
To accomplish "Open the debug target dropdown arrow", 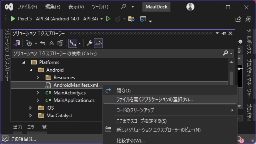I will tap(102, 19).
